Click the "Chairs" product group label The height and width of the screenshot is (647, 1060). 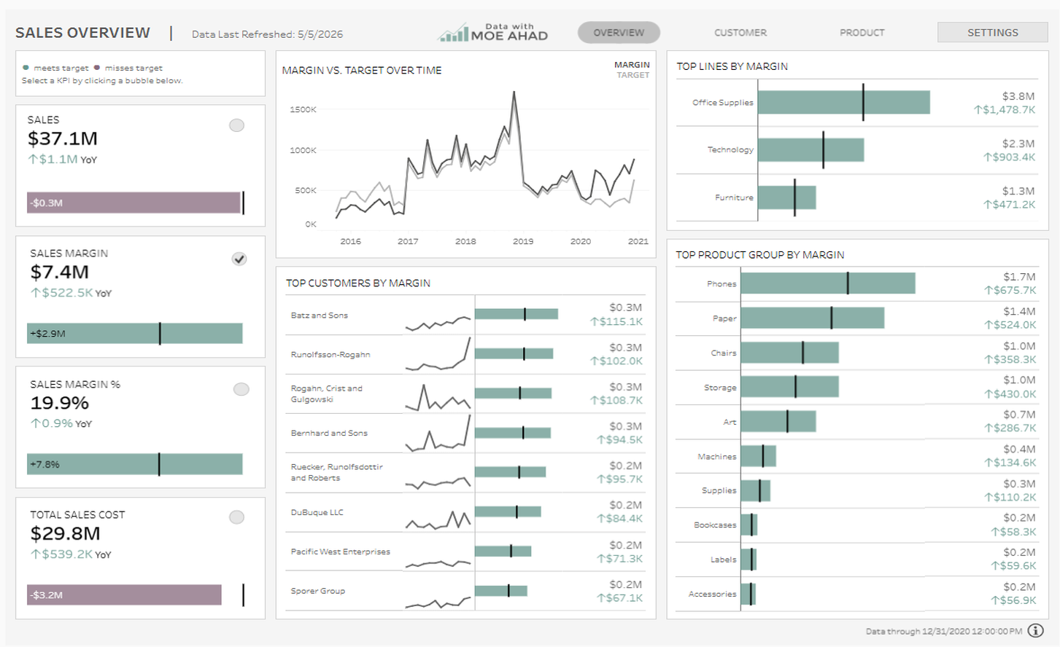click(x=724, y=353)
